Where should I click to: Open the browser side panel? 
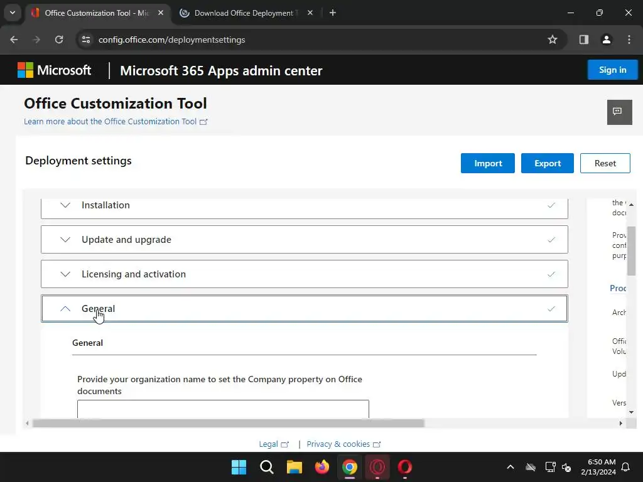pyautogui.click(x=584, y=40)
